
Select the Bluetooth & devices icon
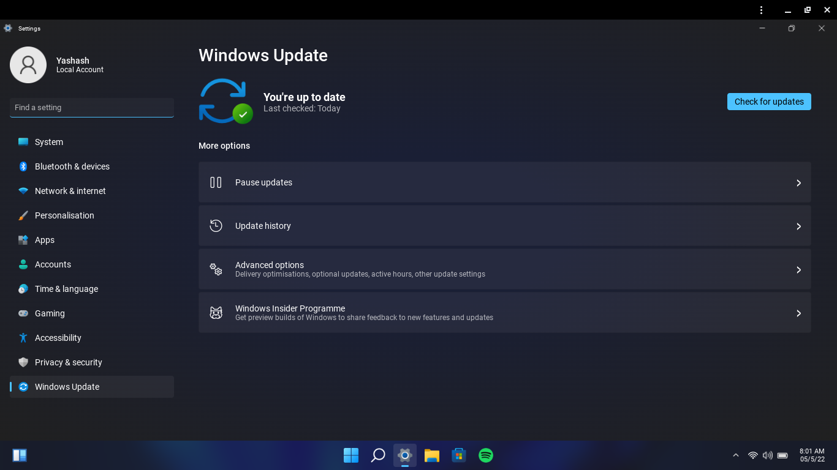coord(23,166)
